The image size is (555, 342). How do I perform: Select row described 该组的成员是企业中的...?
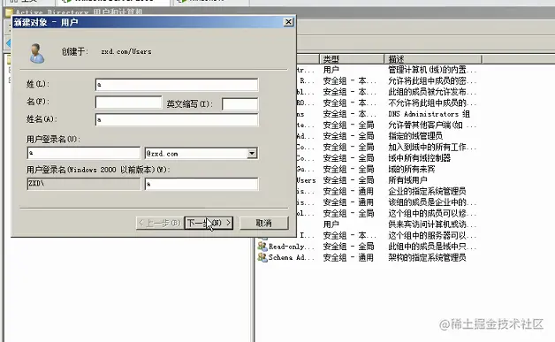[432, 202]
